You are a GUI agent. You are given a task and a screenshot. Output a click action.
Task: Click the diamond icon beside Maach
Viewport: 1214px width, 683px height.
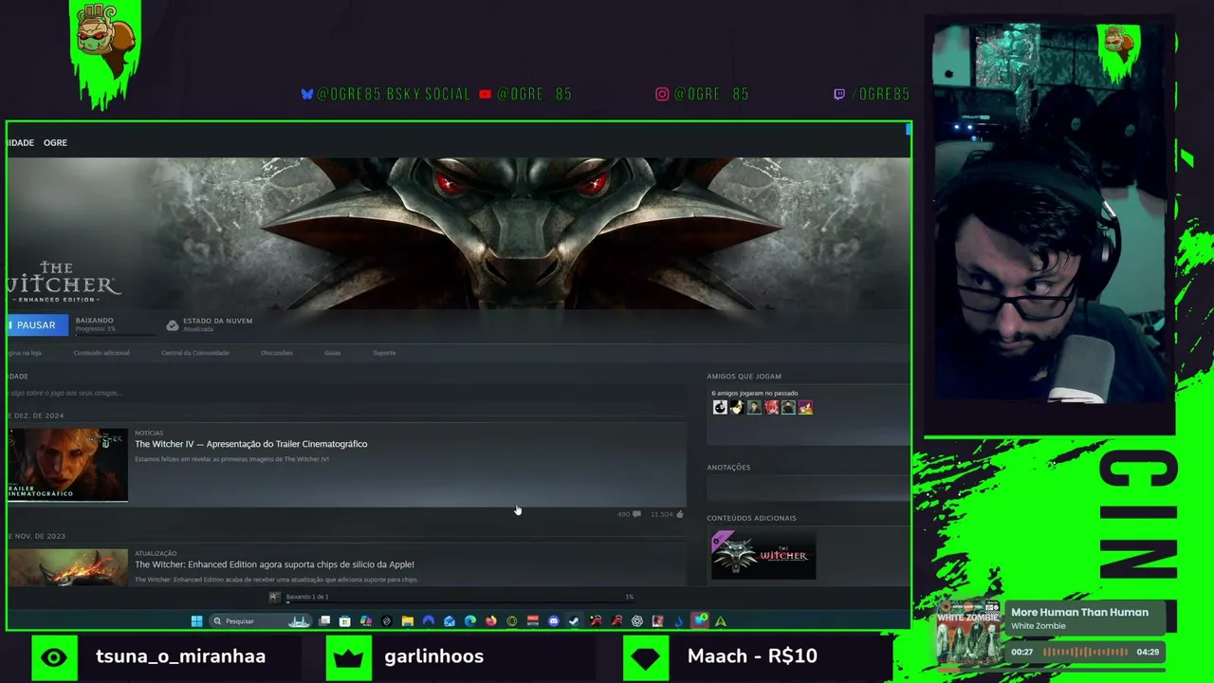[x=646, y=657]
